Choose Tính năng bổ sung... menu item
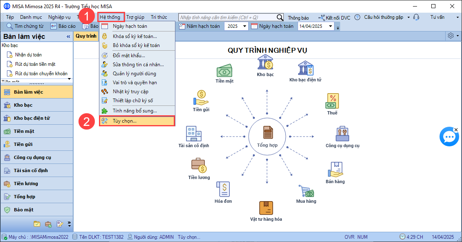 137,111
